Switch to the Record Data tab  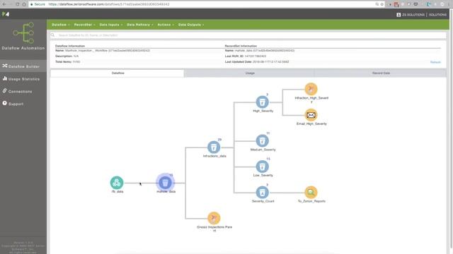[x=381, y=73]
